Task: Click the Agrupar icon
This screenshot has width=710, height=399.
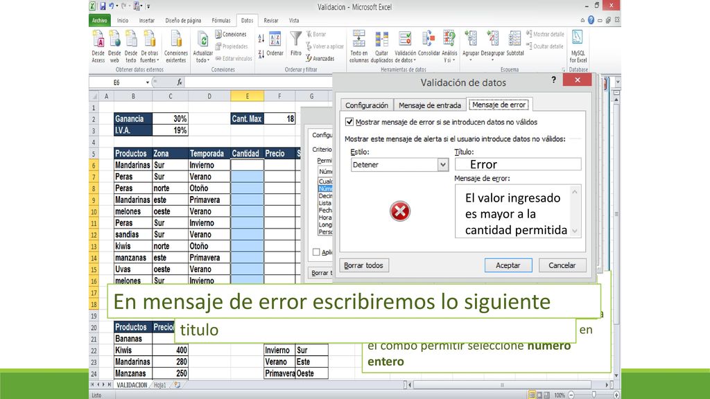Action: click(471, 46)
